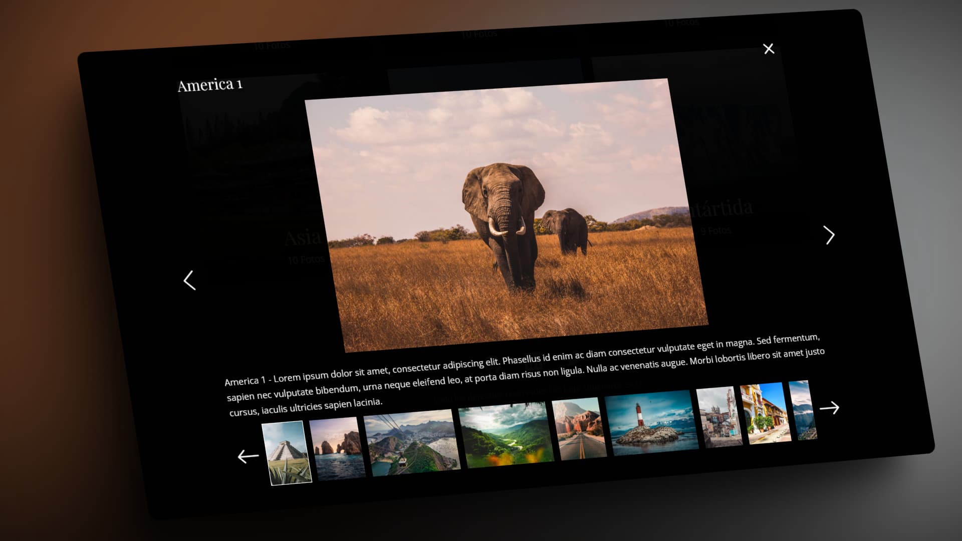The width and height of the screenshot is (962, 541).
Task: Open the colorful colonial street thumbnail
Action: [x=765, y=413]
